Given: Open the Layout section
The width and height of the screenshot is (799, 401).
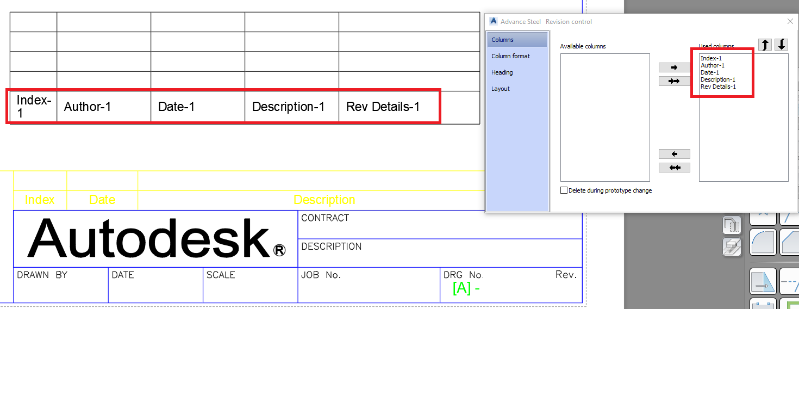Looking at the screenshot, I should [x=500, y=89].
